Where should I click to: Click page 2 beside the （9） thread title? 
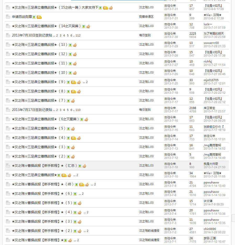[x=86, y=82]
